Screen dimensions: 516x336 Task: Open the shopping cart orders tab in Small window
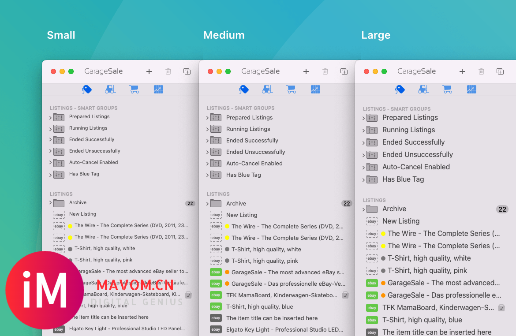[134, 89]
